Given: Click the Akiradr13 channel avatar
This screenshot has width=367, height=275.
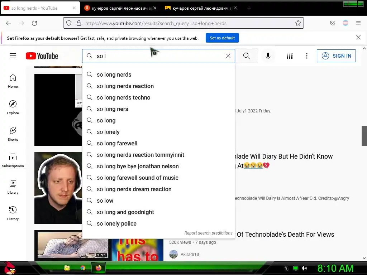Looking at the screenshot, I should click(x=173, y=254).
